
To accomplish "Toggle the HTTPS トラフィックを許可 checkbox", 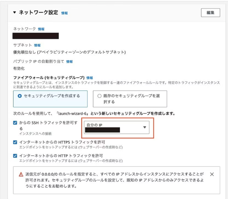I will click(15, 142).
